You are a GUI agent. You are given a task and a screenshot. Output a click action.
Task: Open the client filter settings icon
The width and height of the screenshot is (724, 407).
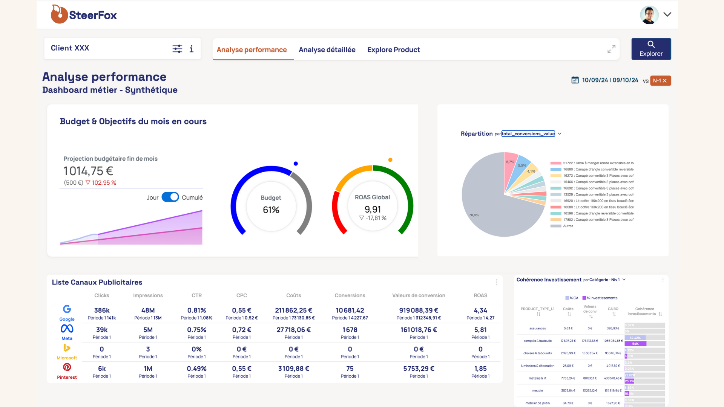coord(177,49)
